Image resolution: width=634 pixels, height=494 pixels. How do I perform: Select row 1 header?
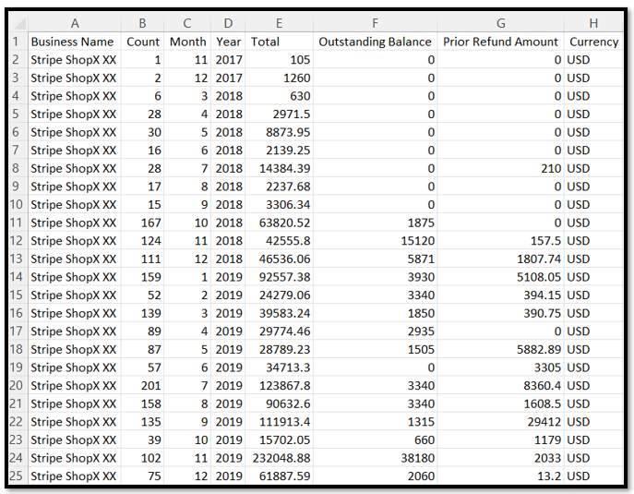point(18,42)
